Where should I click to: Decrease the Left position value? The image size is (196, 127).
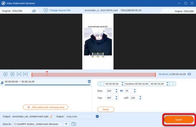pos(140,99)
